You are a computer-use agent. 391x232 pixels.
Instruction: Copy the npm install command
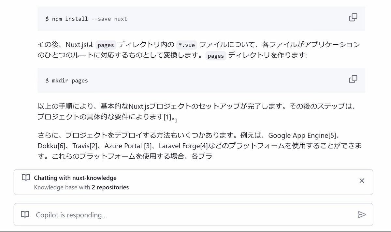tap(353, 17)
